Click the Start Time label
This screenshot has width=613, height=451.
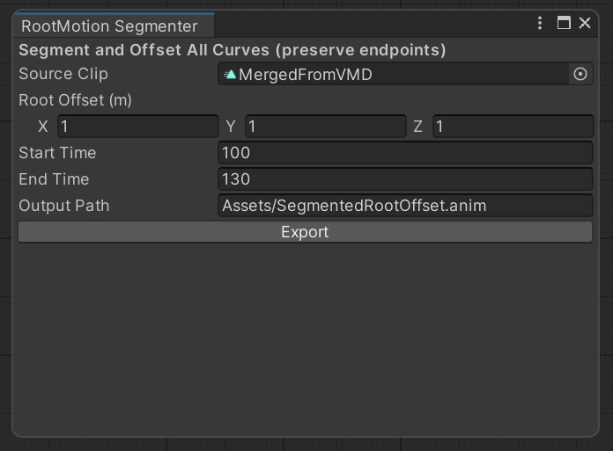pyautogui.click(x=57, y=153)
